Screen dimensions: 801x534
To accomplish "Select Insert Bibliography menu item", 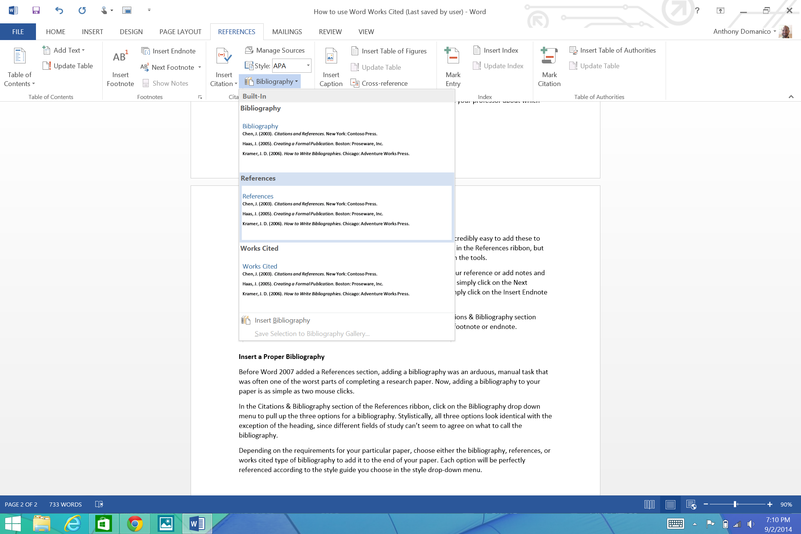I will (x=347, y=320).
